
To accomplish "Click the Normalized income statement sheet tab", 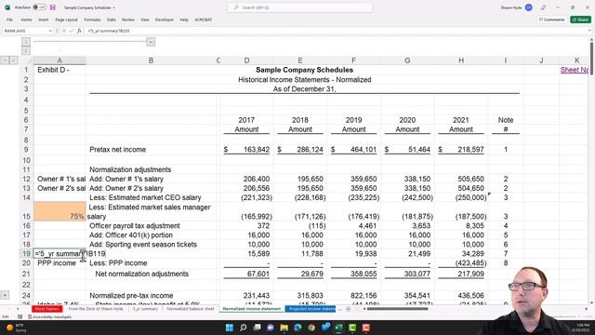I will (252, 309).
